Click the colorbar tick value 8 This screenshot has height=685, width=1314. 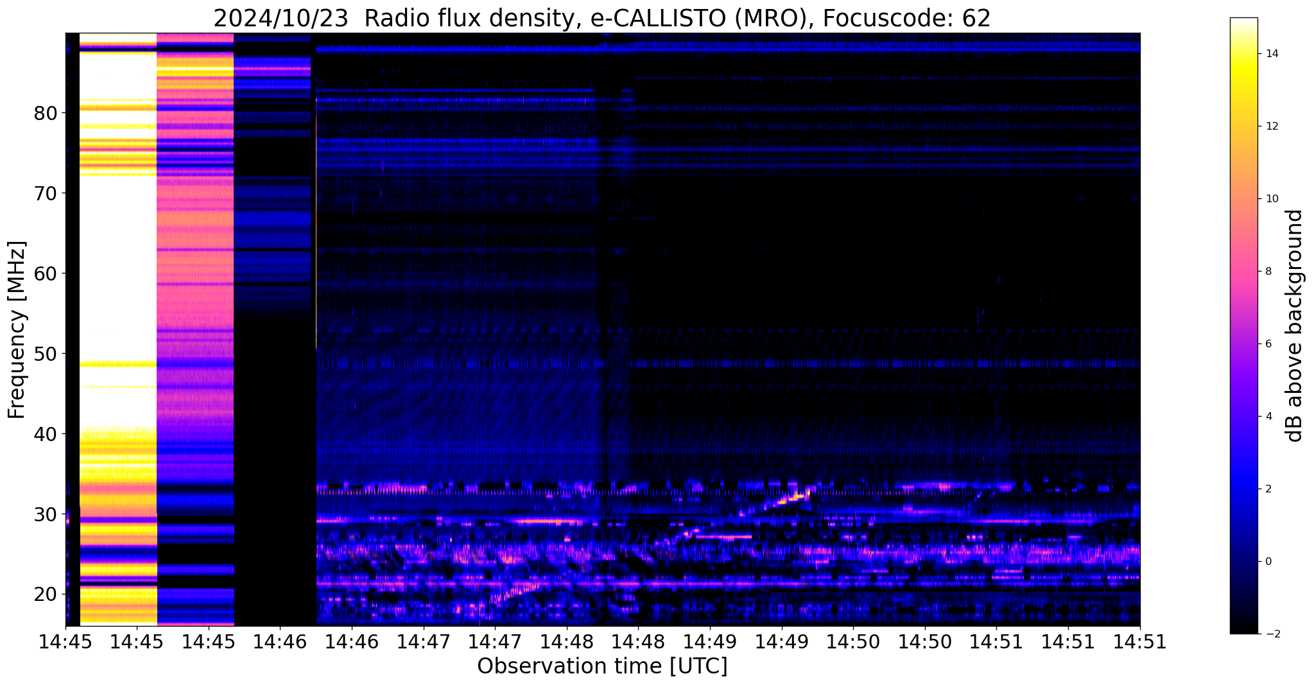[x=1268, y=272]
